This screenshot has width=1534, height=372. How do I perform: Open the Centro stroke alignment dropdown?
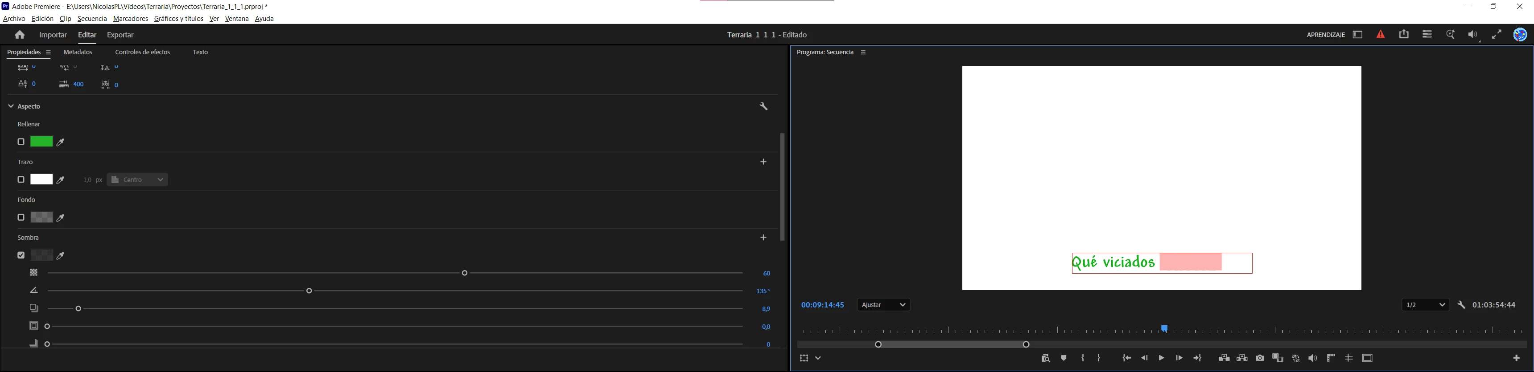[137, 180]
